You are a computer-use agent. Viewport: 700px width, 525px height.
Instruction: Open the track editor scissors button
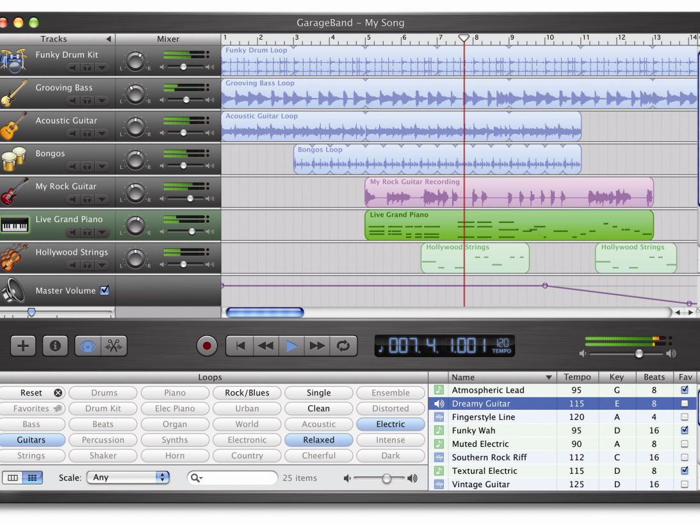click(x=114, y=346)
